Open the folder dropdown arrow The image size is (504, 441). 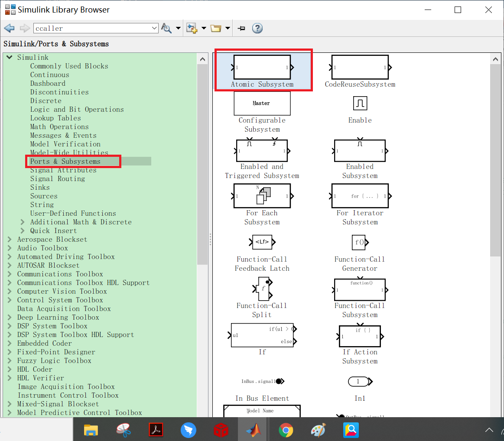tap(228, 28)
